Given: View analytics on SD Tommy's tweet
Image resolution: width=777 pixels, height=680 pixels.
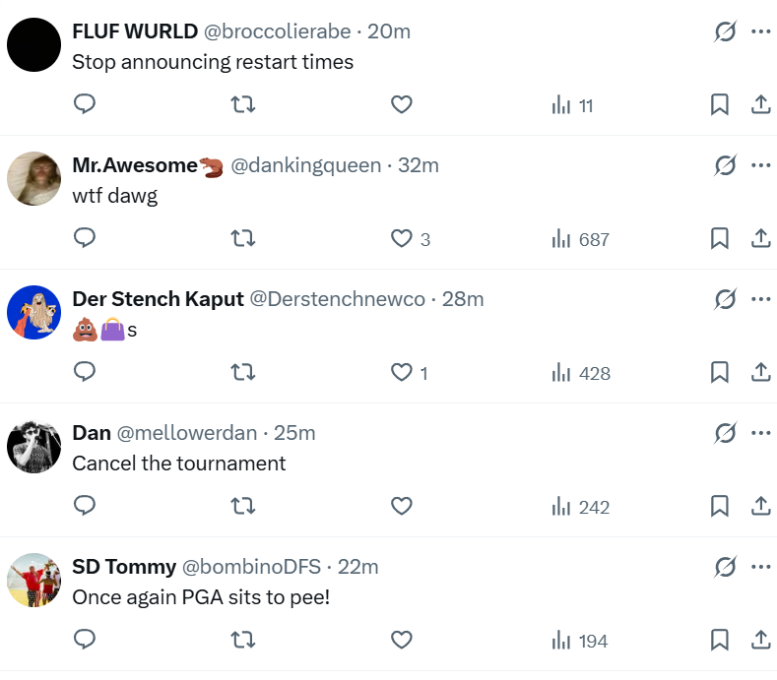Looking at the screenshot, I should pyautogui.click(x=580, y=641).
